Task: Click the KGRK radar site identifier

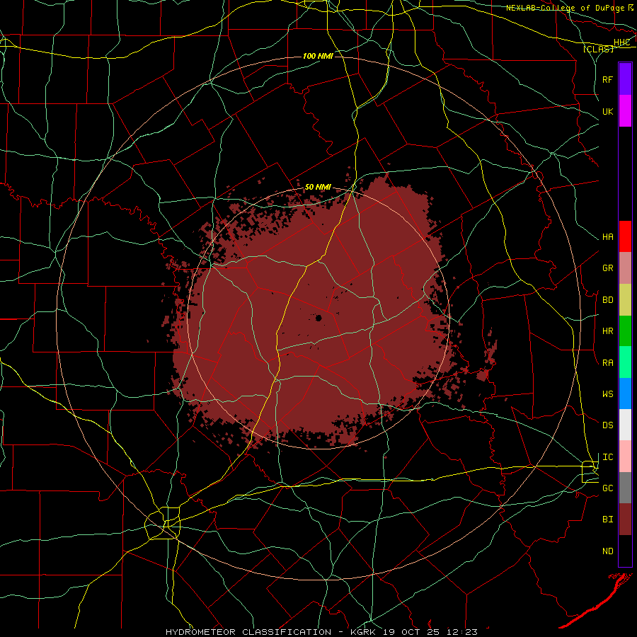Action: [x=364, y=632]
